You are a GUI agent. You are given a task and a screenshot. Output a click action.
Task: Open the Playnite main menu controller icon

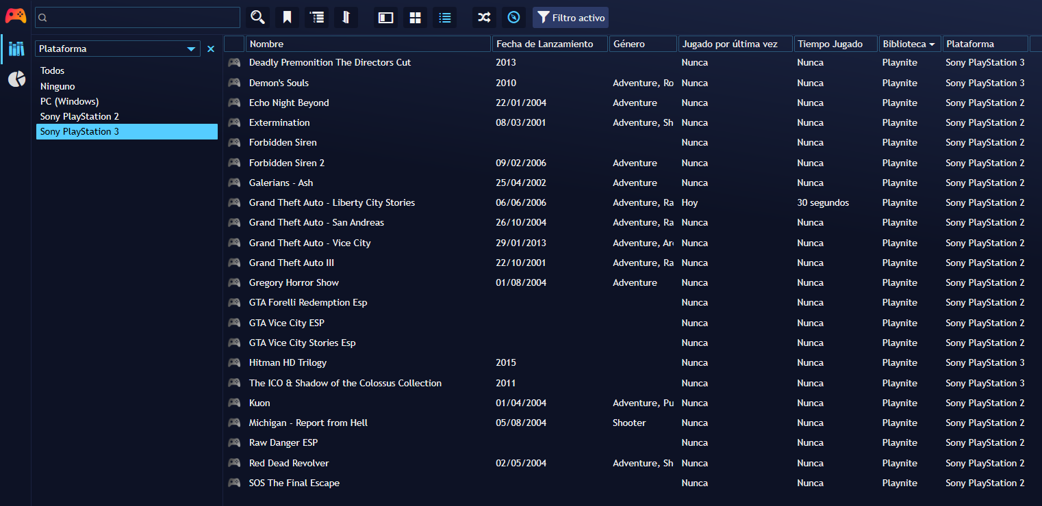coord(15,16)
